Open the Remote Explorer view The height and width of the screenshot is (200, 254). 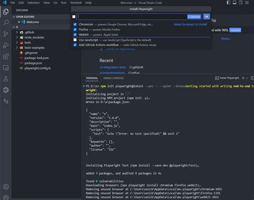[6, 68]
